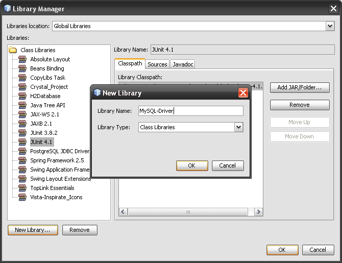Click the TopLink Essentials library icon
The width and height of the screenshot is (342, 263).
22,188
